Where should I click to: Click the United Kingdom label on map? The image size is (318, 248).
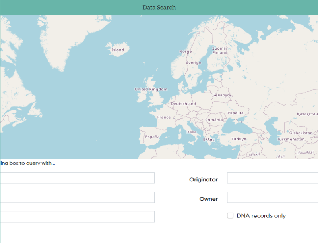(151, 89)
